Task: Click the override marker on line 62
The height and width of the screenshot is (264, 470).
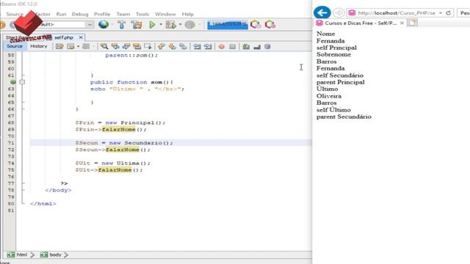Action: [13, 82]
